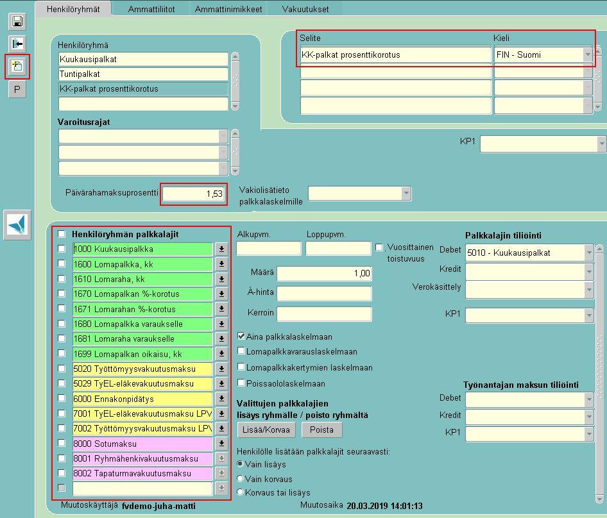Open Palkkalajin tiliöinti KP1 dropdown
607x518 pixels.
click(589, 315)
